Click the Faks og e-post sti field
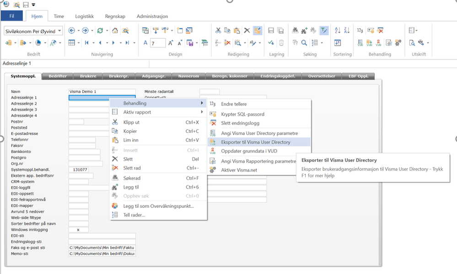Screen dimensions: 457x274 [x=102, y=248]
